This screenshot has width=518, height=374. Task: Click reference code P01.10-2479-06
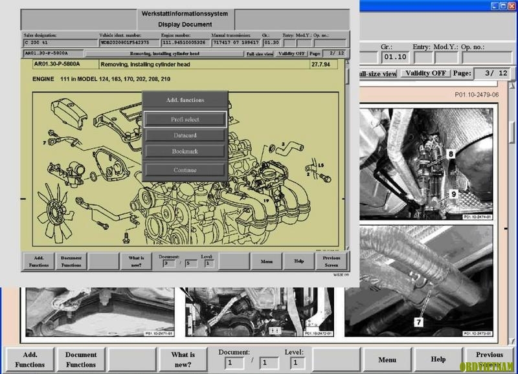[x=477, y=94]
